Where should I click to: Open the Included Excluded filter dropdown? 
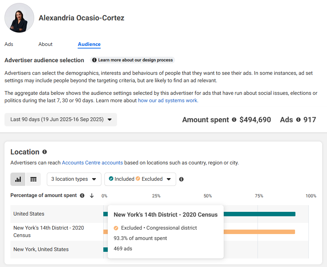(x=140, y=179)
